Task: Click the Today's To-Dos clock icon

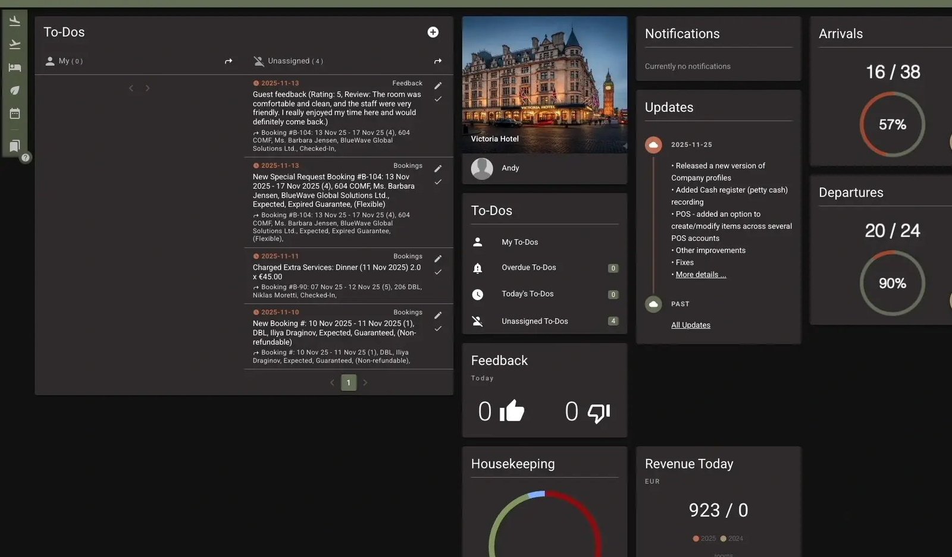Action: point(477,294)
